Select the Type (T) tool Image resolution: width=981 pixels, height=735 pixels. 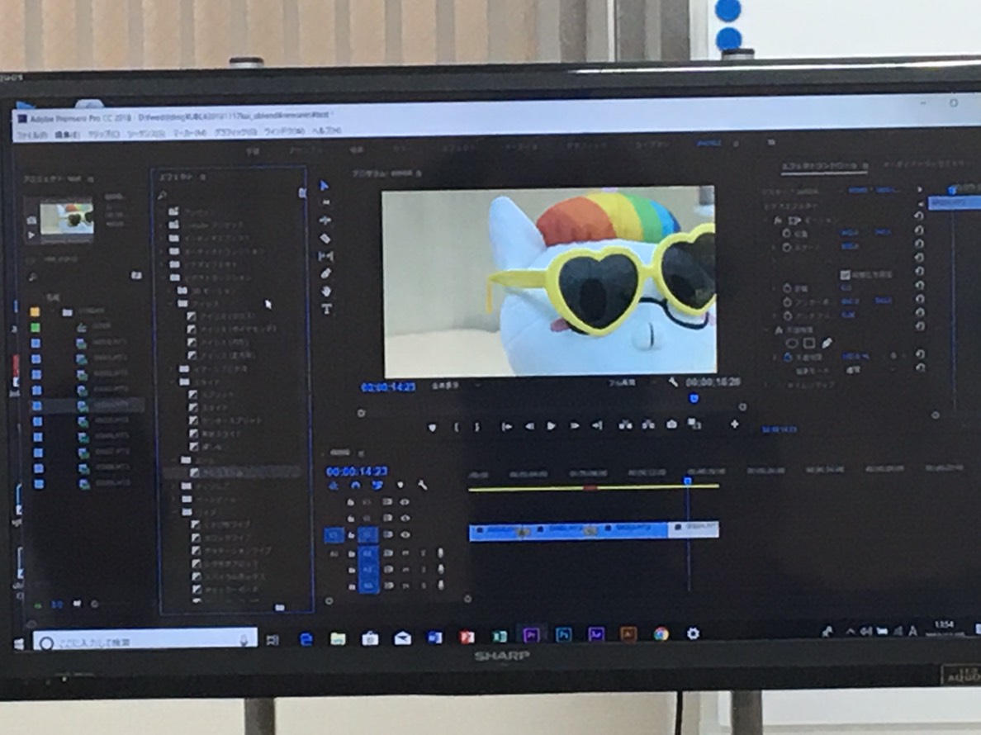point(326,309)
